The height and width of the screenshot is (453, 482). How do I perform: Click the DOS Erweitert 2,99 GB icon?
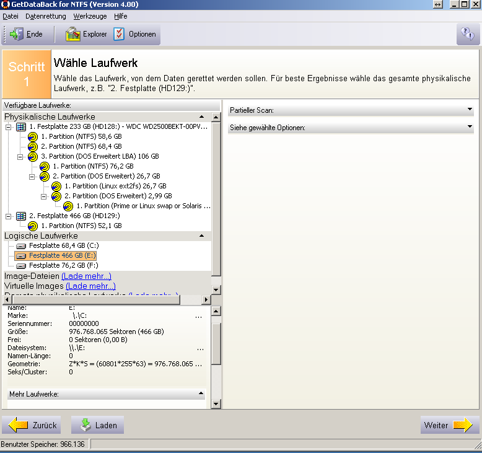[56, 196]
